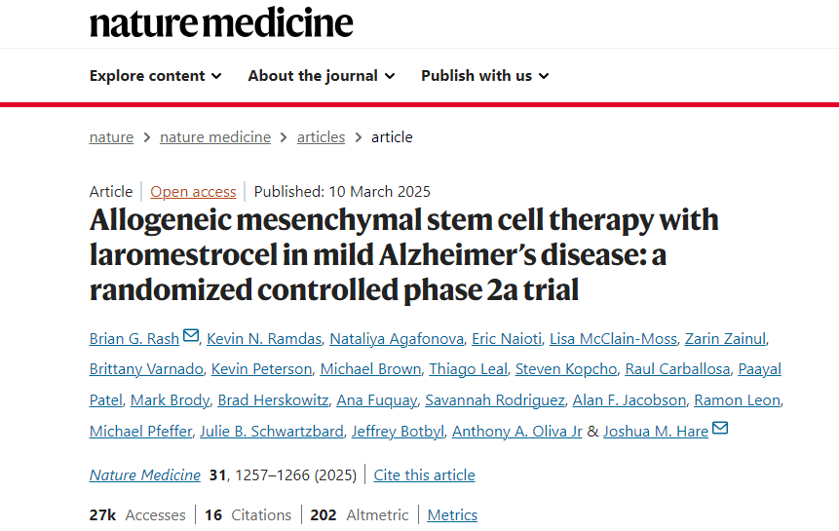
Task: Click author Lisa McClain-Moss
Action: point(611,339)
